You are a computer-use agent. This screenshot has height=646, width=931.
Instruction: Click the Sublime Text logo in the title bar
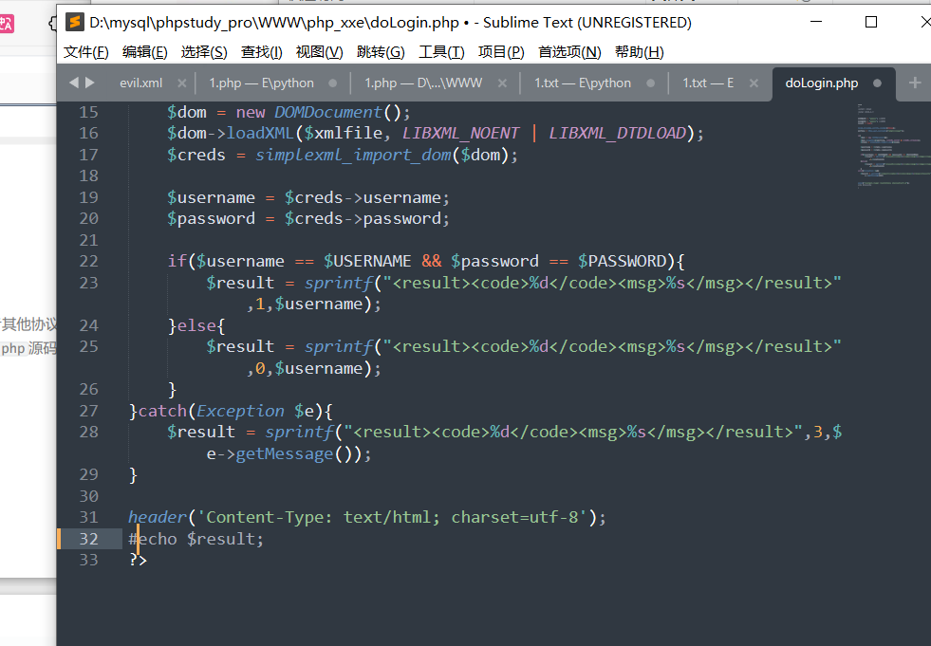pyautogui.click(x=74, y=23)
